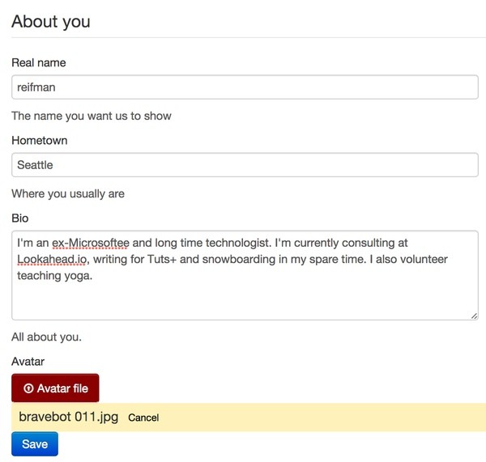Click the hint 'All about you.'
Screen dimensions: 486x462
pyautogui.click(x=47, y=337)
